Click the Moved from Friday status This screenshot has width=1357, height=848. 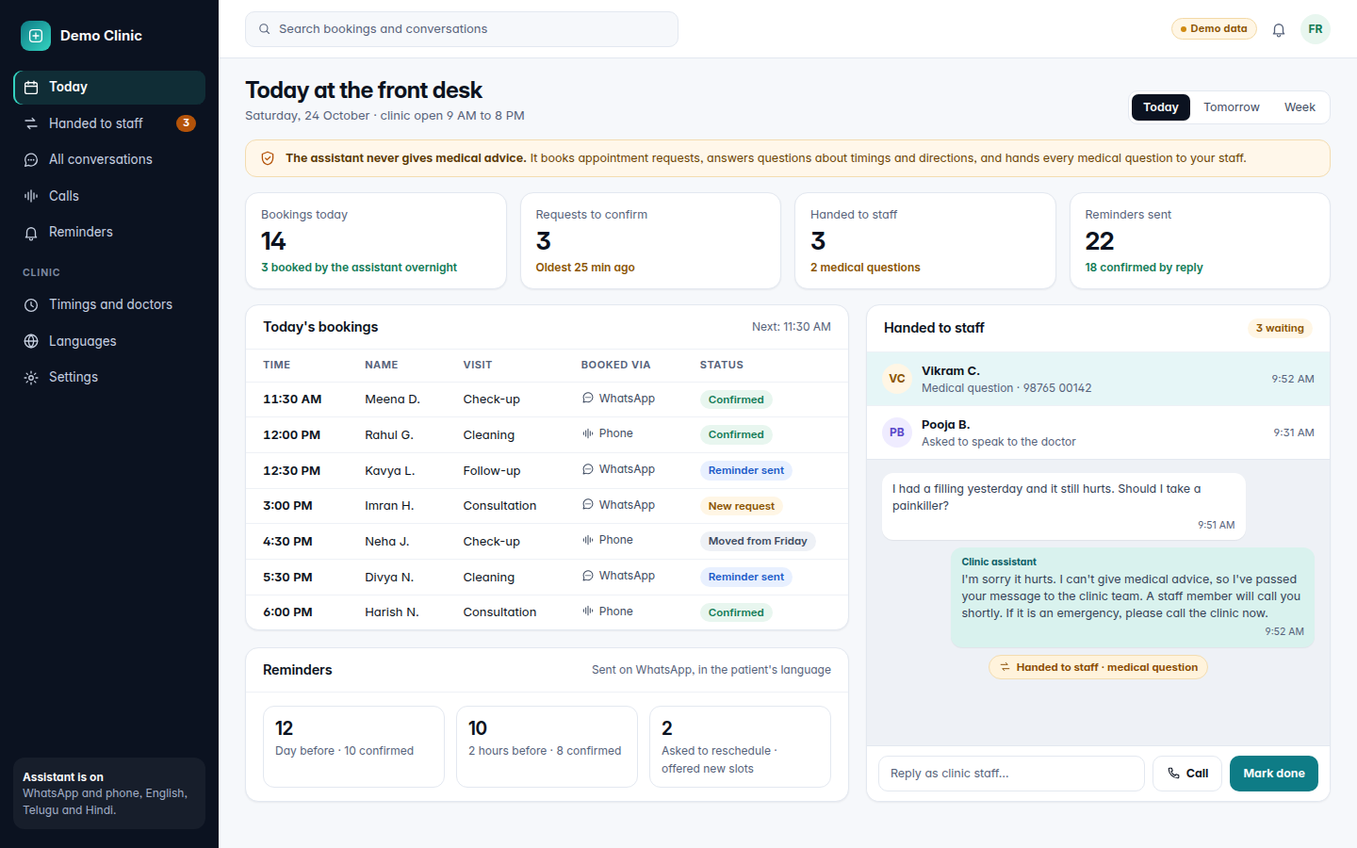point(758,541)
